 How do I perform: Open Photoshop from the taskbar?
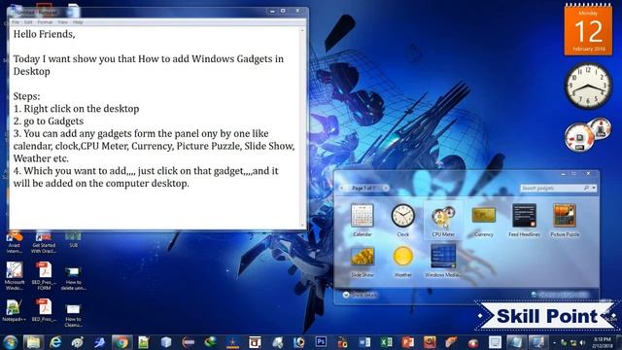pos(321,341)
